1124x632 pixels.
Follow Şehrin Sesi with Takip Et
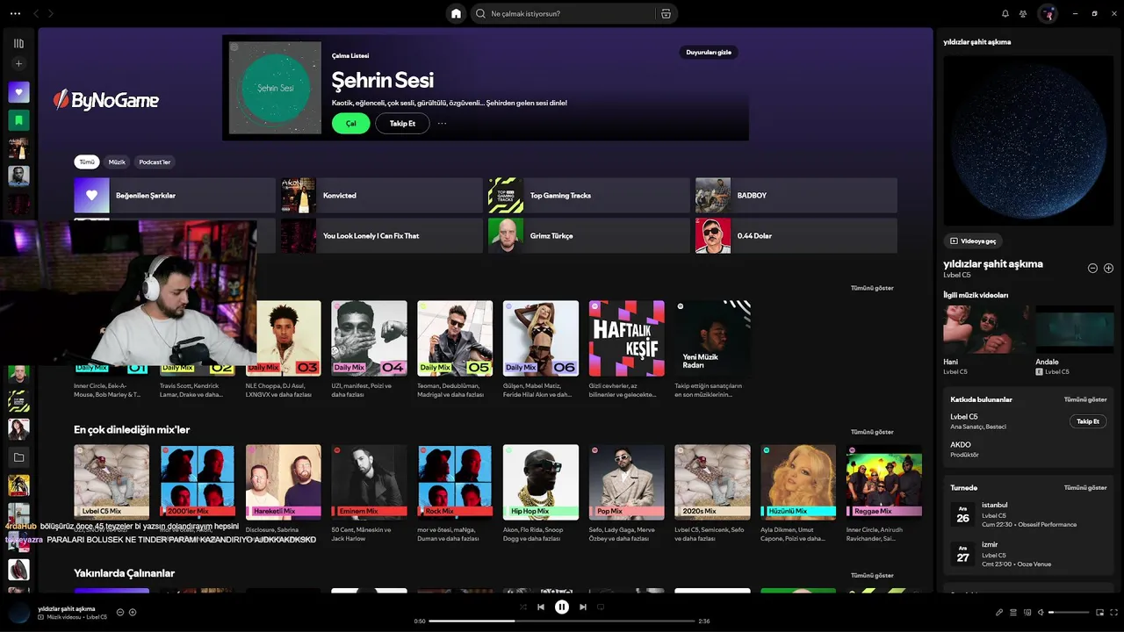tap(402, 124)
